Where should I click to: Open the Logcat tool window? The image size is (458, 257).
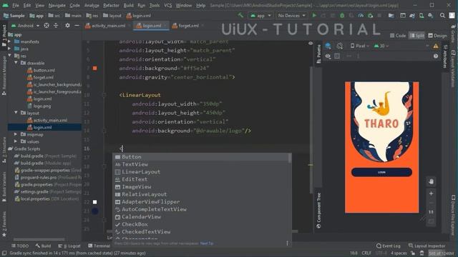coord(69,246)
